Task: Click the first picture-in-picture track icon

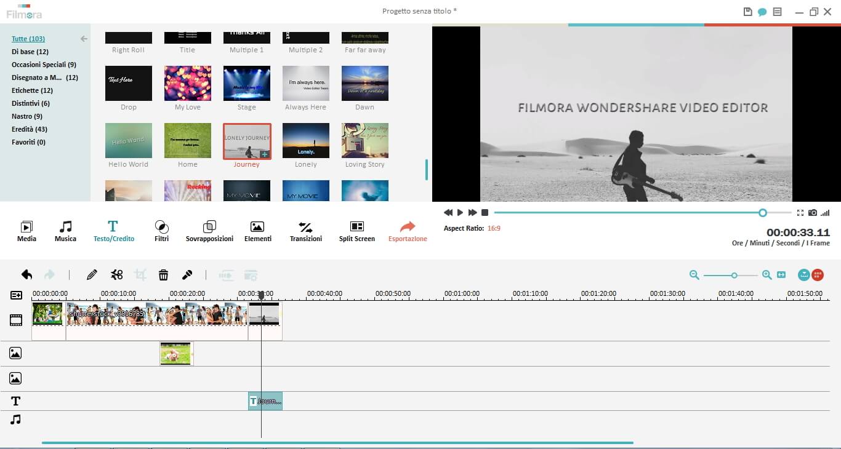Action: coord(15,353)
